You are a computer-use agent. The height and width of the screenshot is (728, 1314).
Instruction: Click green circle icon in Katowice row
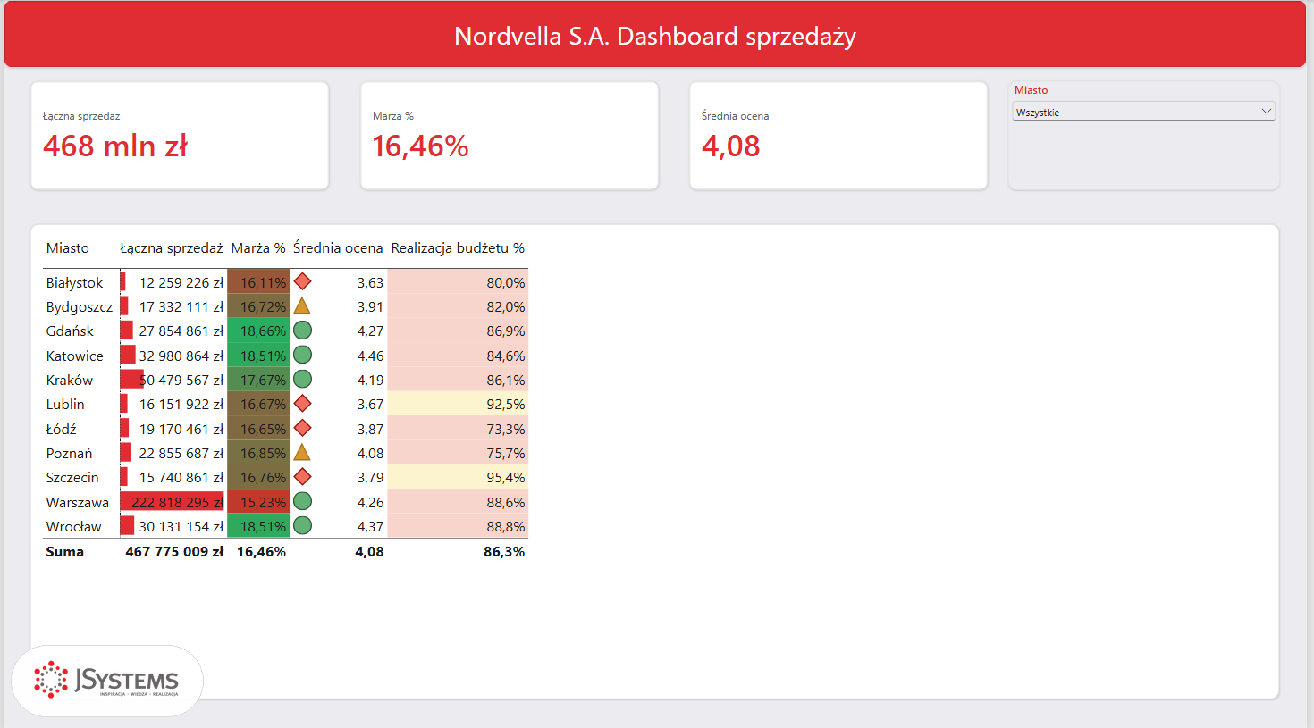point(303,355)
